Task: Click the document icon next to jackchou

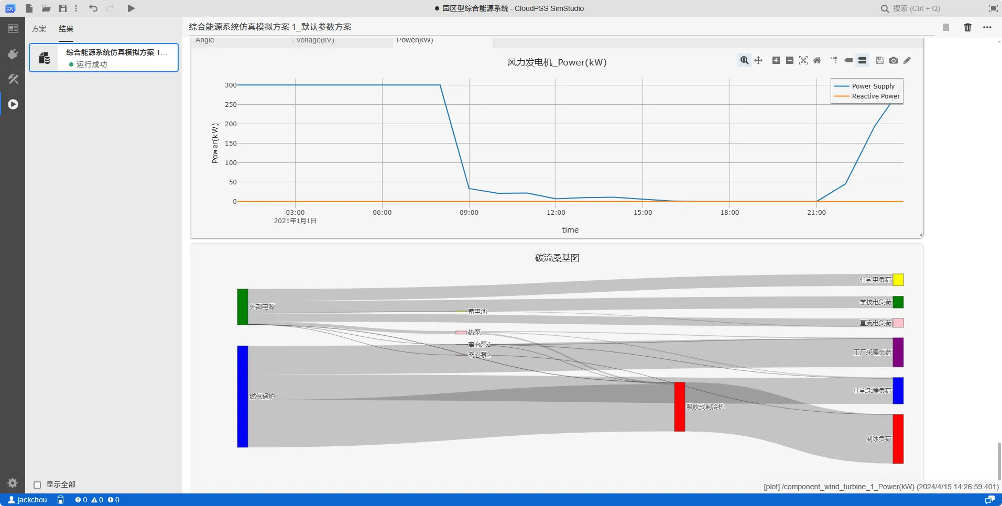Action: (x=61, y=500)
